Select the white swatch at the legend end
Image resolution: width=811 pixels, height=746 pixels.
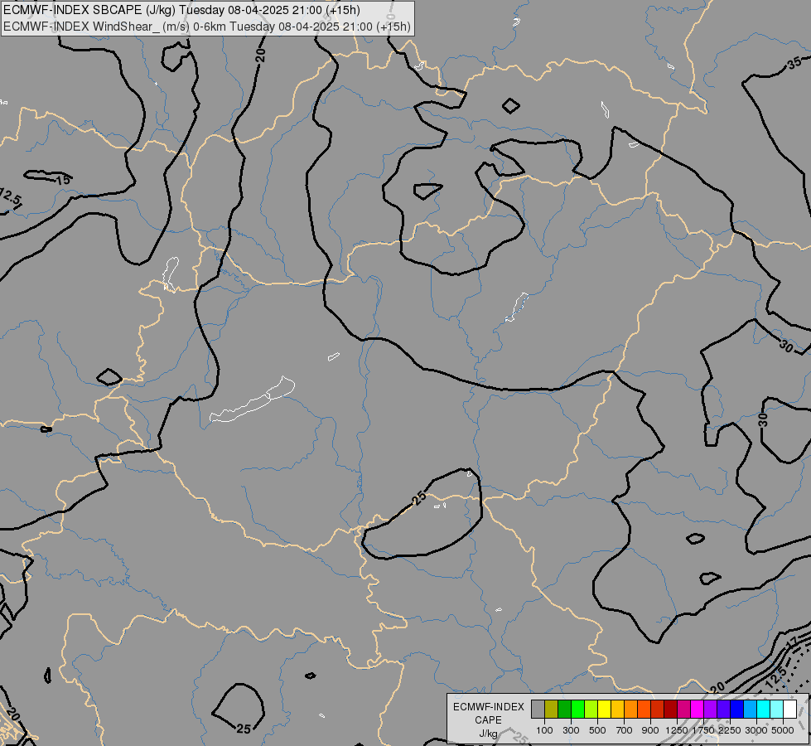click(789, 709)
